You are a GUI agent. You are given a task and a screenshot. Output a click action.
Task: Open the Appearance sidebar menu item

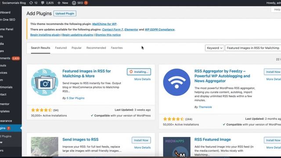(x=6, y=121)
